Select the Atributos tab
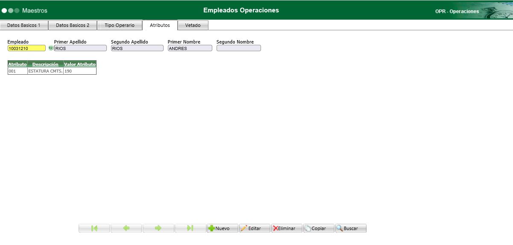This screenshot has height=245, width=513. pyautogui.click(x=160, y=25)
